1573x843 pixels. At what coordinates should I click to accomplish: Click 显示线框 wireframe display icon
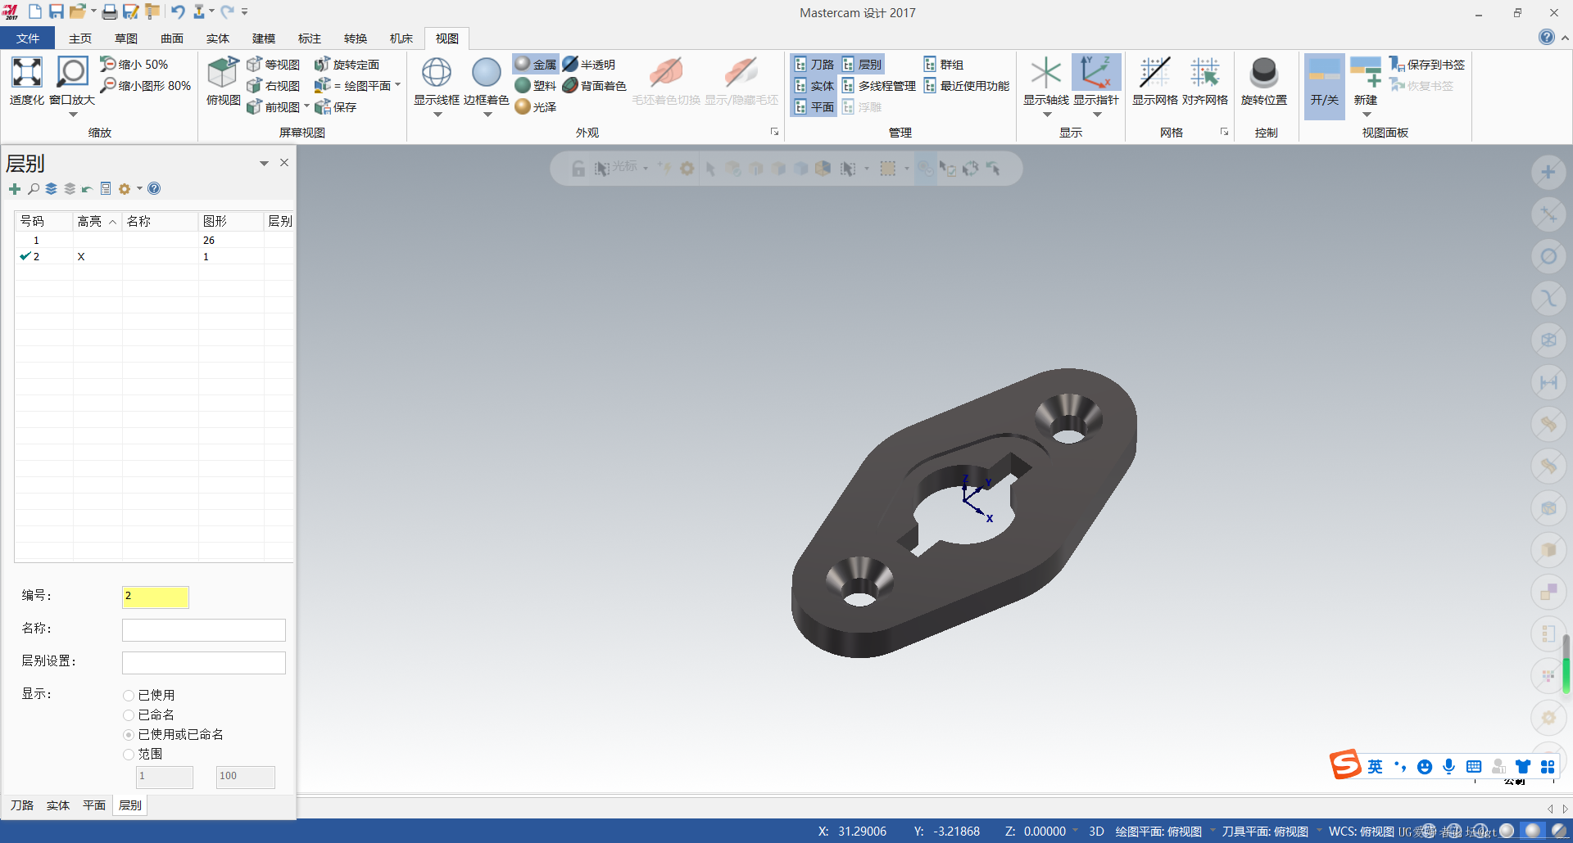coord(437,73)
